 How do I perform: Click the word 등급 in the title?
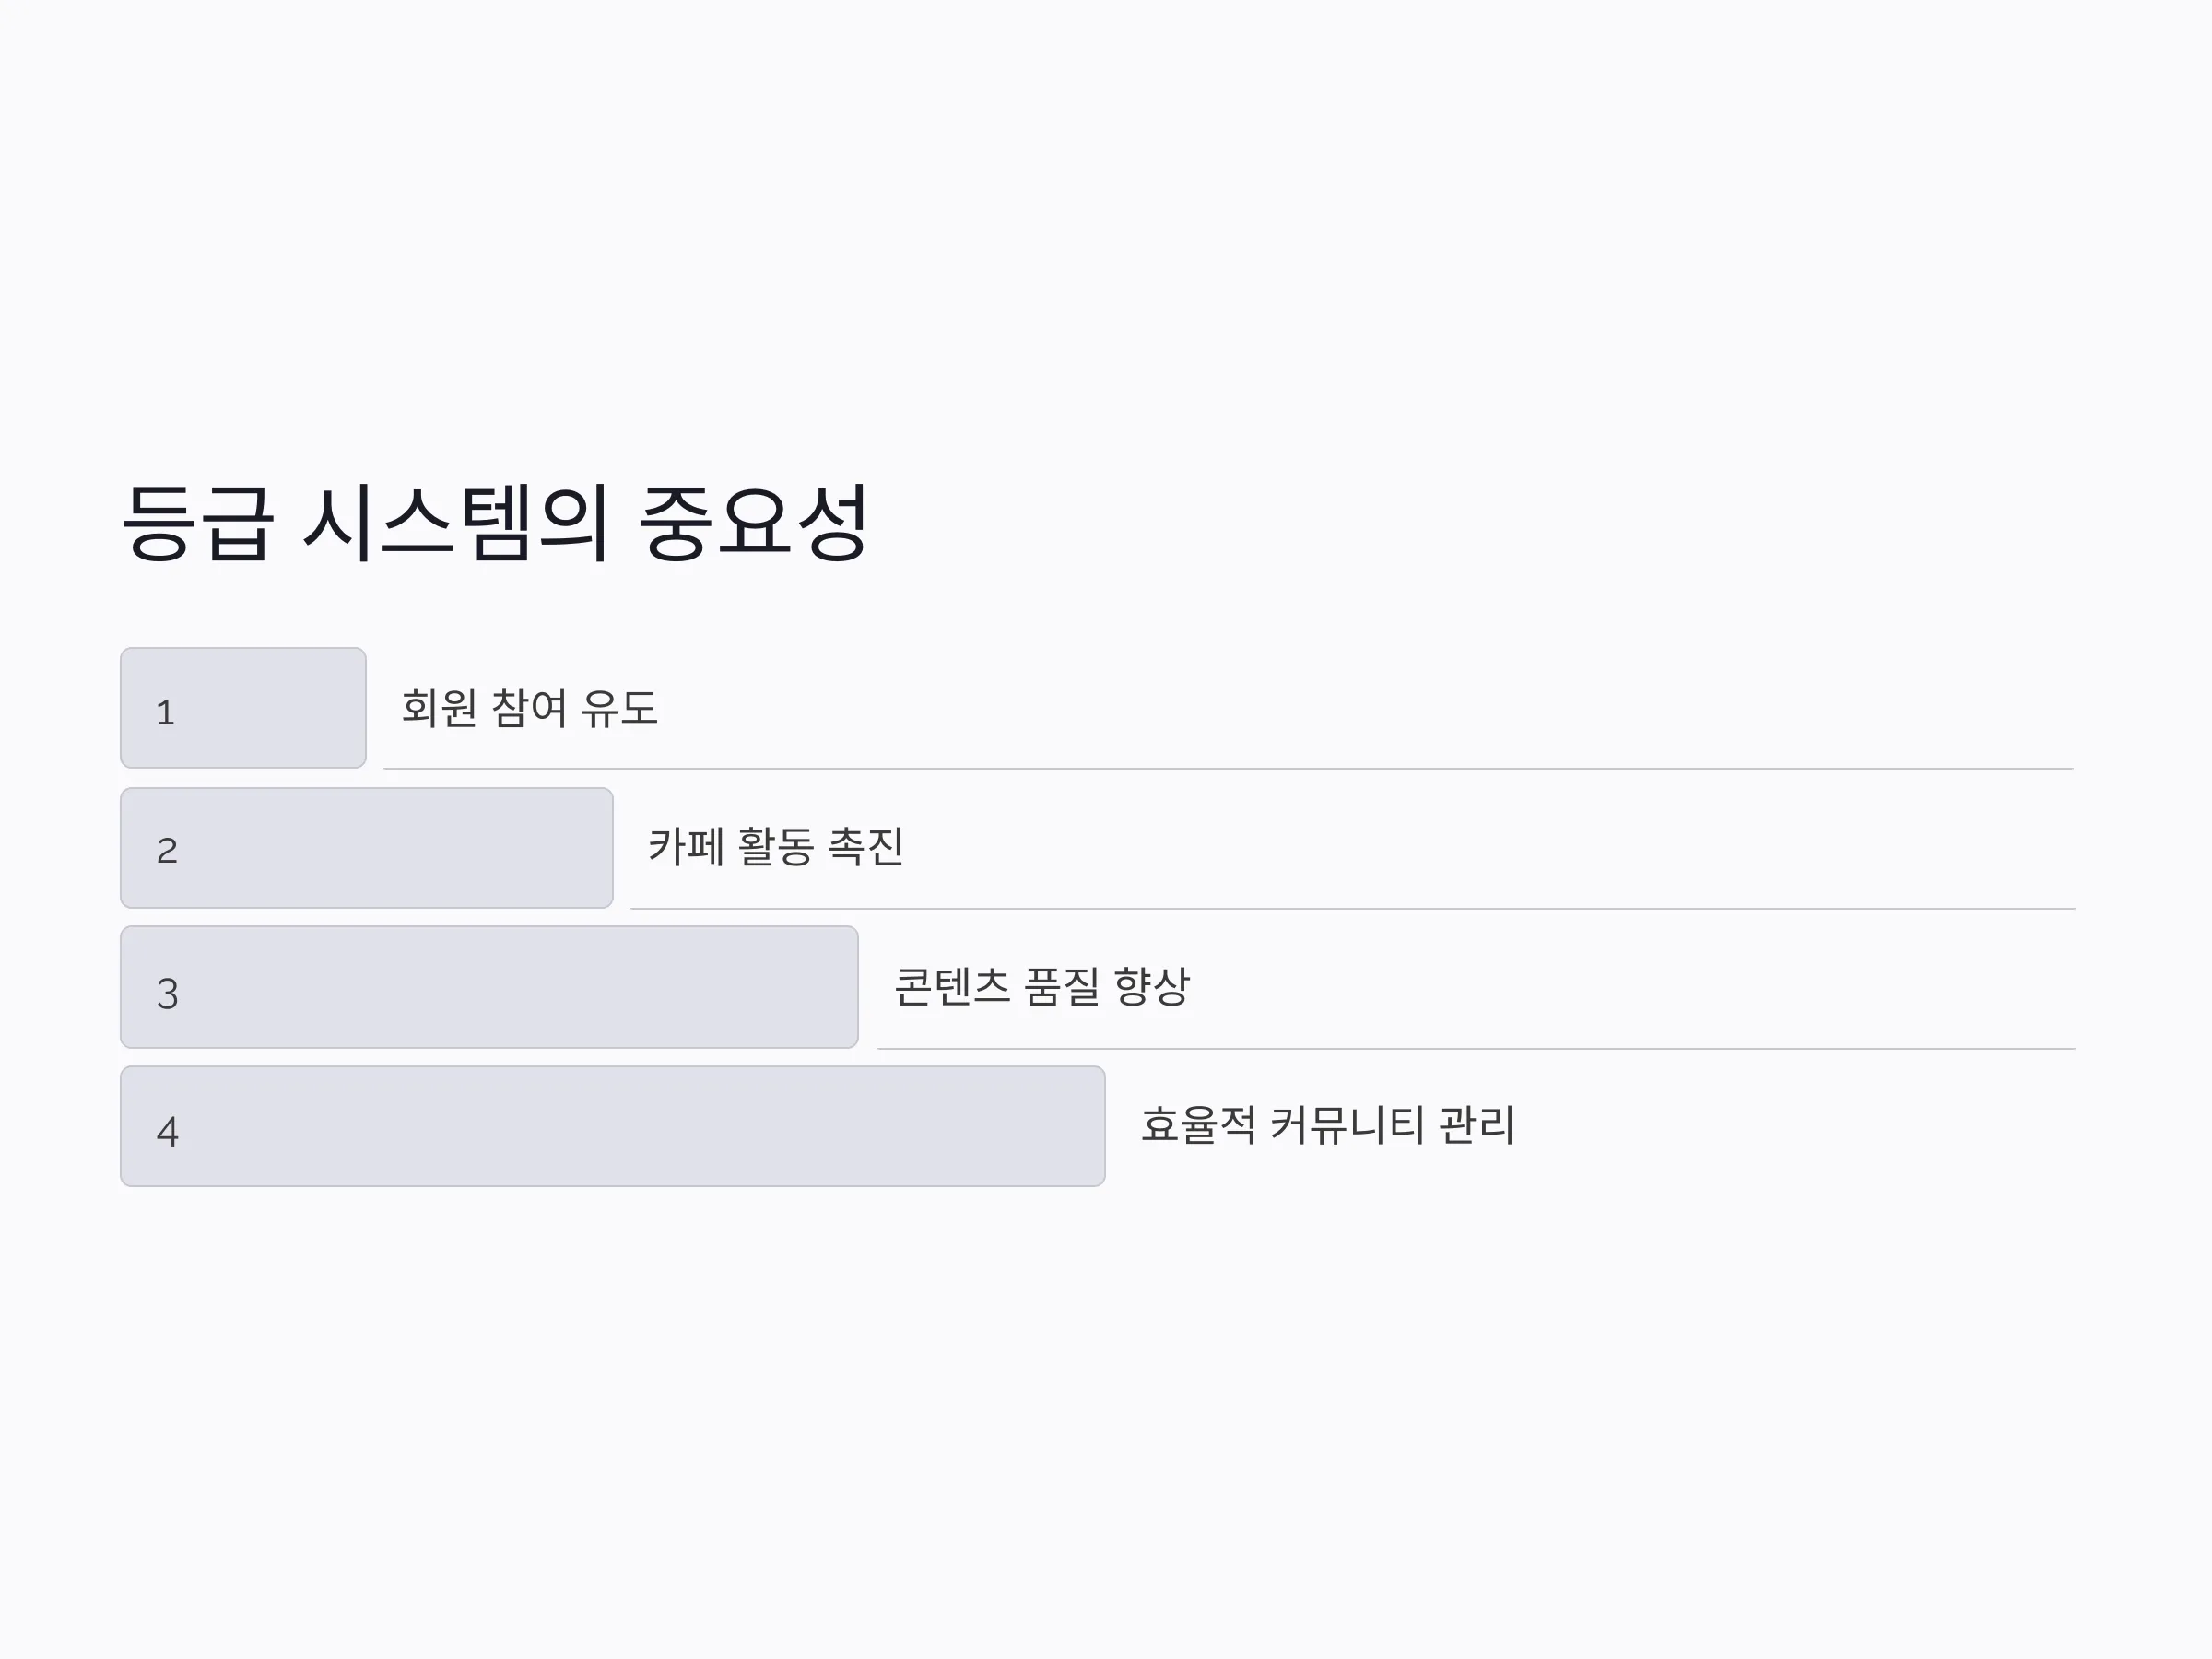[197, 522]
